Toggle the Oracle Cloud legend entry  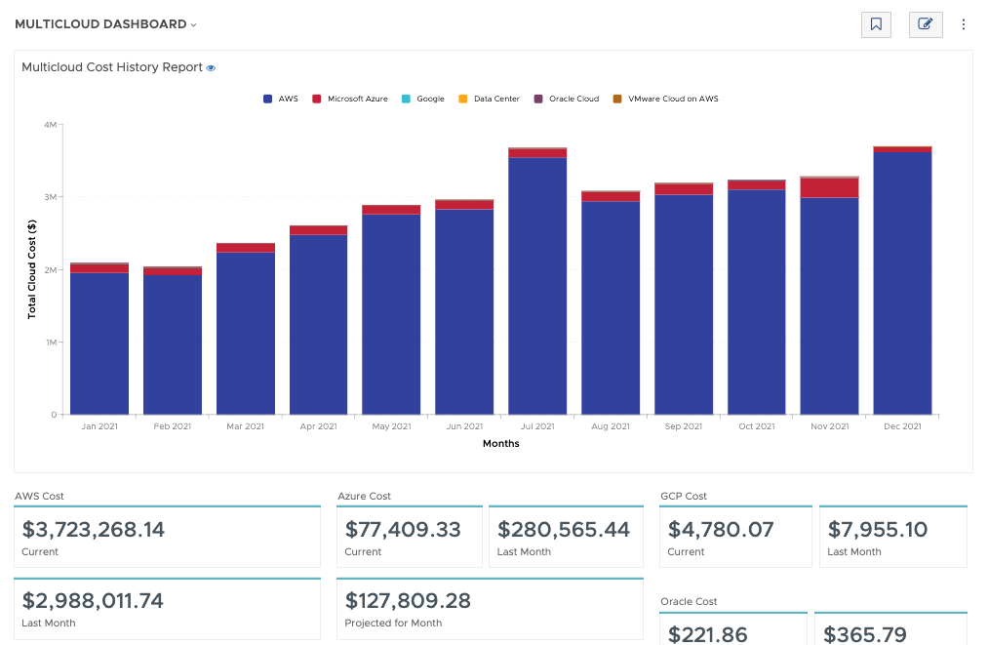[x=566, y=99]
